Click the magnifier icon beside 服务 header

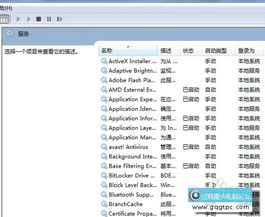[10, 33]
